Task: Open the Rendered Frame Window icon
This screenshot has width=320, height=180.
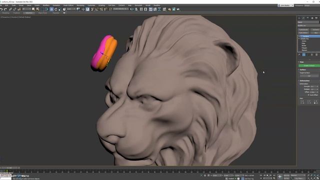Action: 174,9
